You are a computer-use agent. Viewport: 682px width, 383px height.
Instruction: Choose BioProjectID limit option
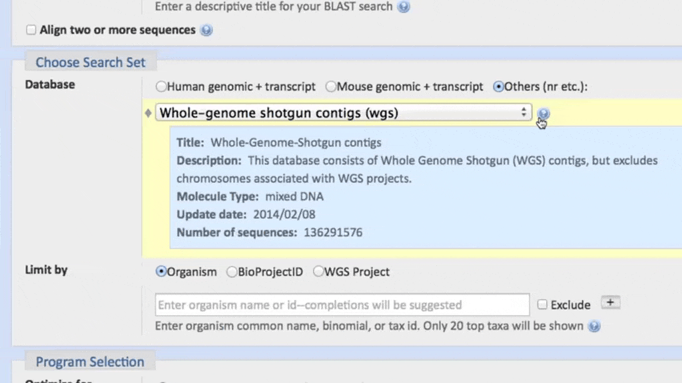[x=232, y=271]
